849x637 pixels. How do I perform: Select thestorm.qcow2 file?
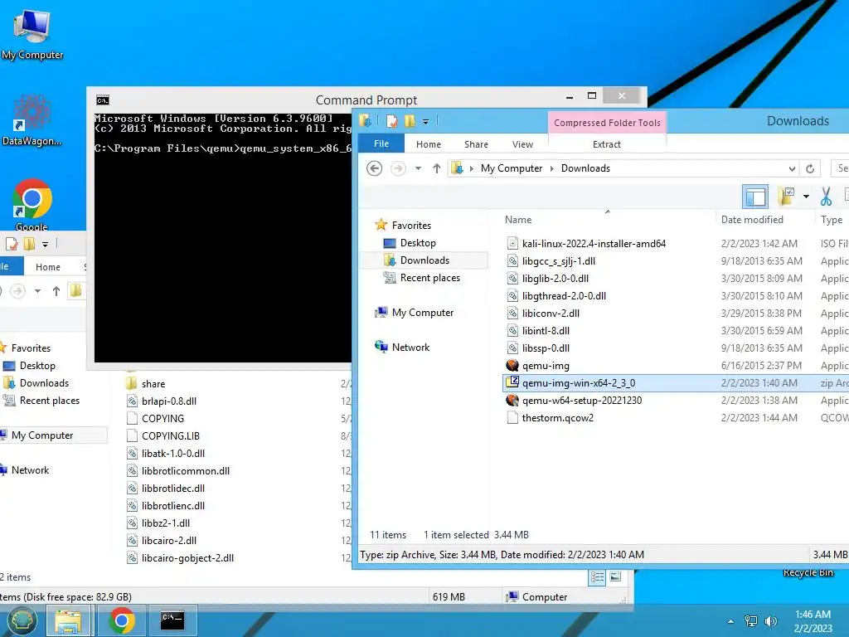pos(557,418)
